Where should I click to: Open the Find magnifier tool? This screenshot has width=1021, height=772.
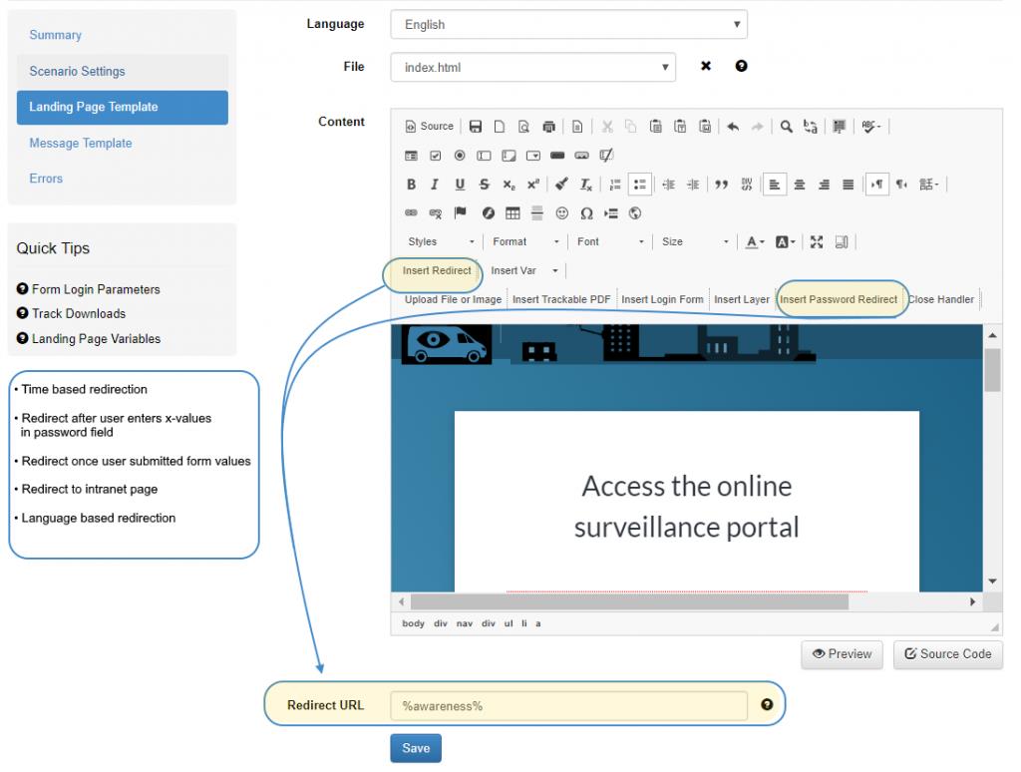786,127
